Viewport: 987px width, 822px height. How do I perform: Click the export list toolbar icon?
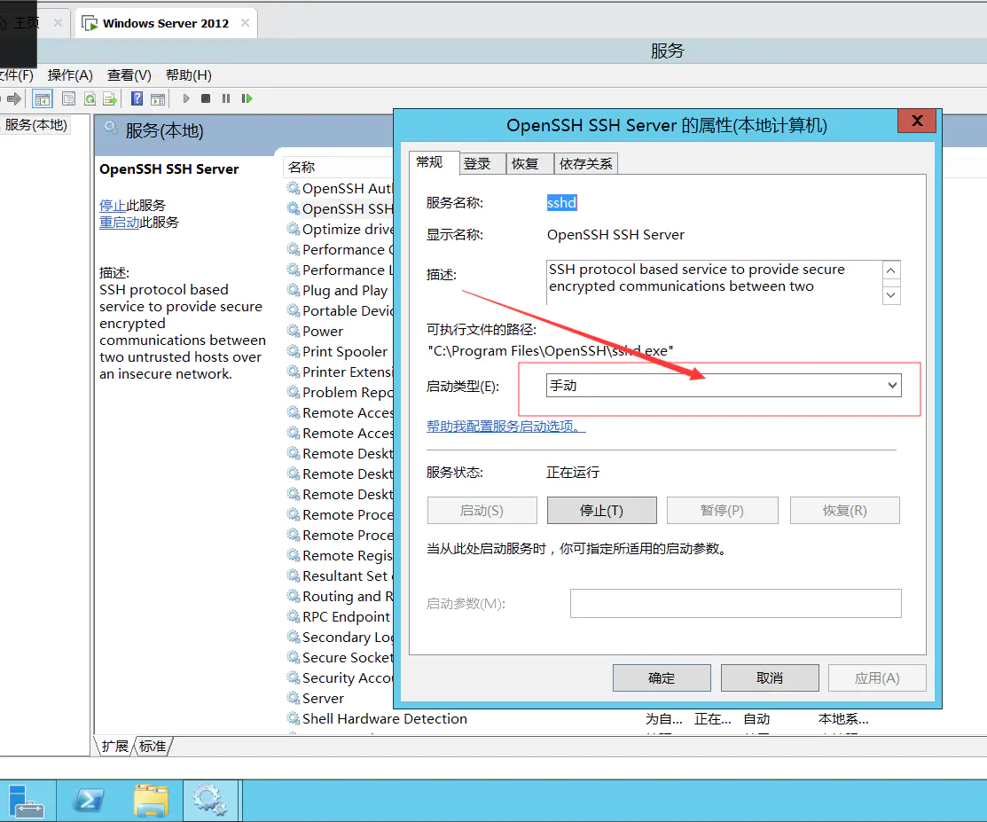point(110,98)
